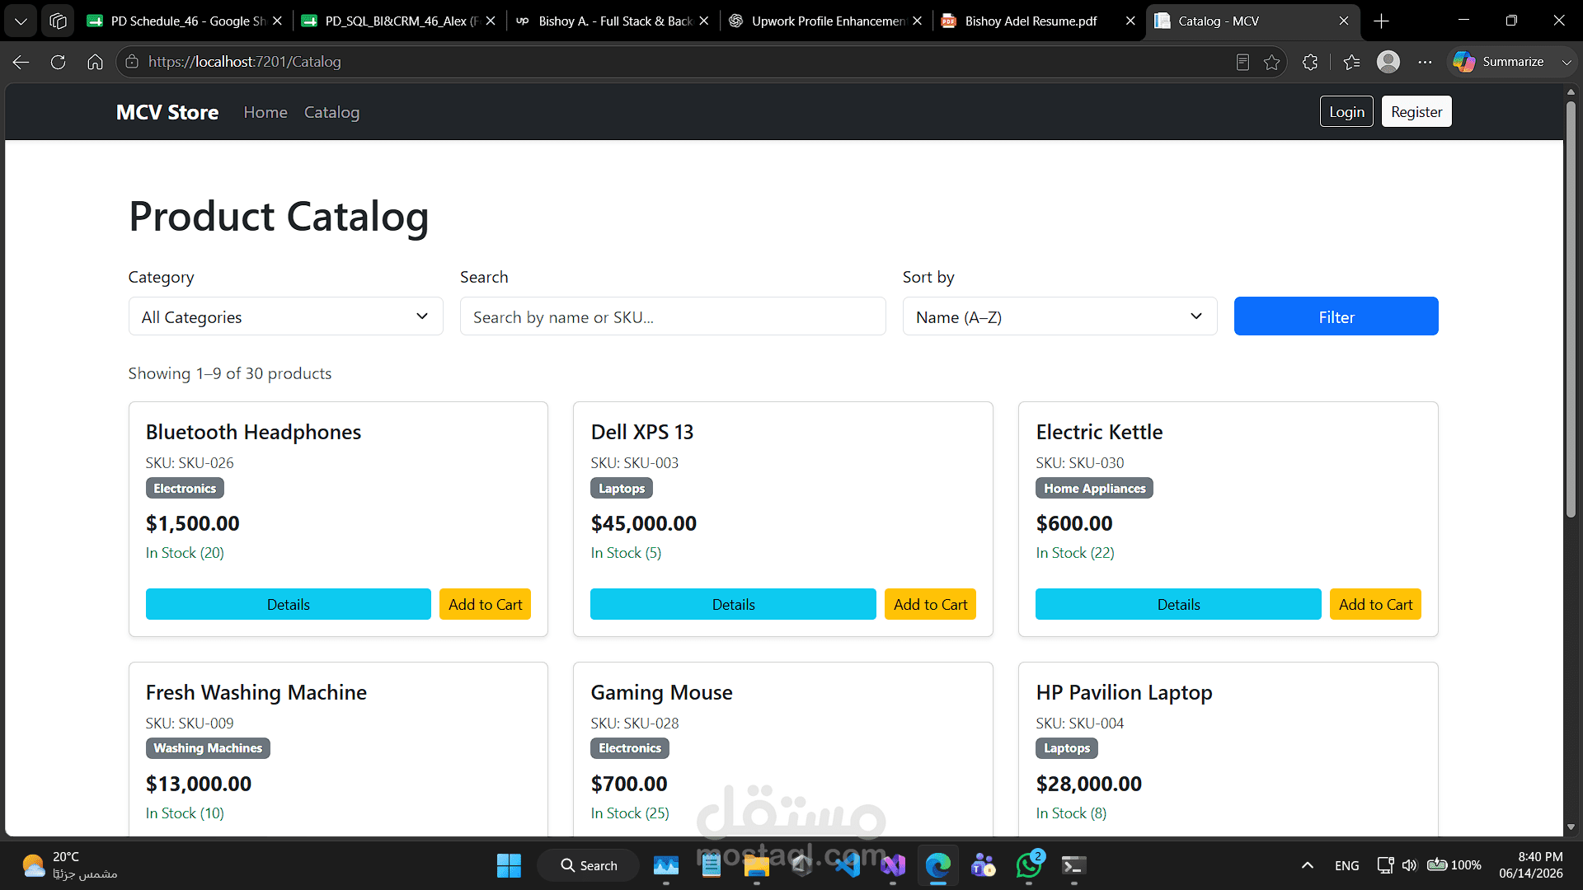The width and height of the screenshot is (1583, 890).
Task: Switch to Upwork Profile Enhancement tab
Action: (825, 21)
